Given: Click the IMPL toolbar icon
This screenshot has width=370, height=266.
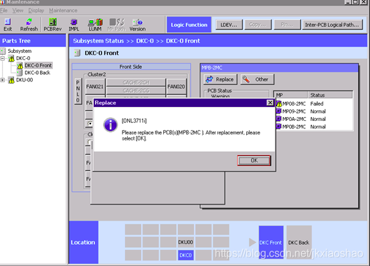Looking at the screenshot, I should coord(74,25).
